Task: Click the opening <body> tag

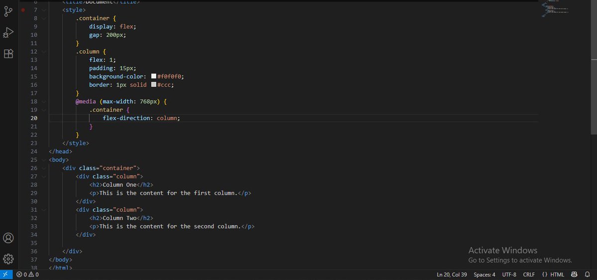Action: click(x=59, y=160)
